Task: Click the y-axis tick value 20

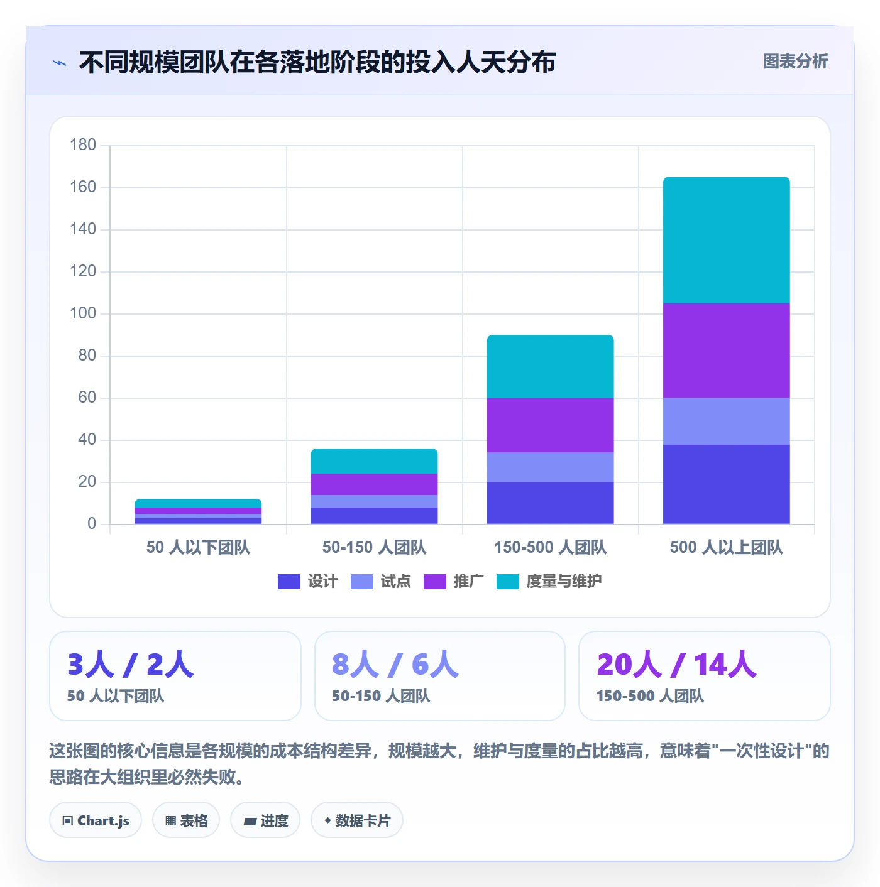Action: pos(87,482)
